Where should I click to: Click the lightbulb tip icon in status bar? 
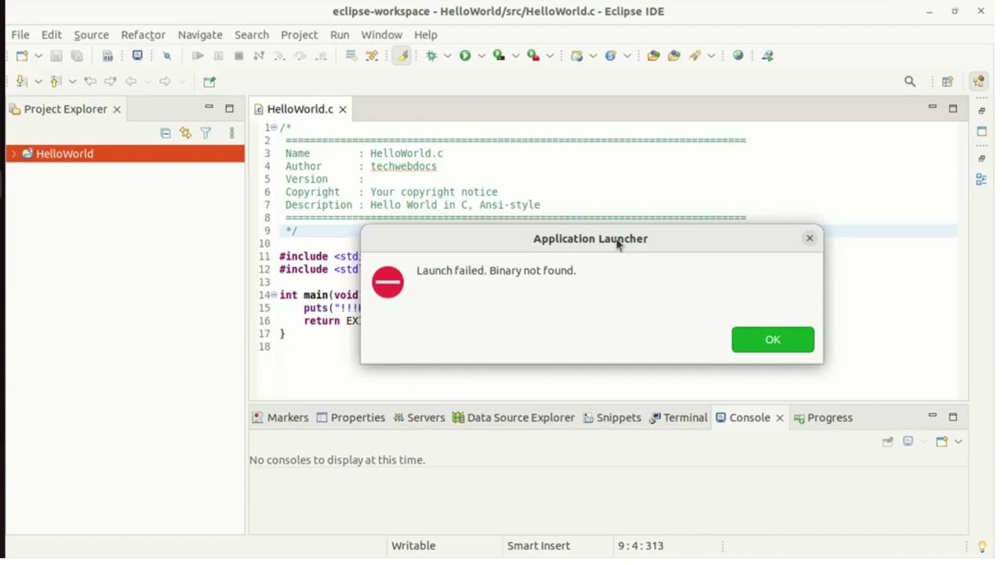(982, 547)
